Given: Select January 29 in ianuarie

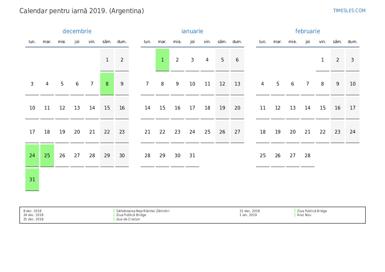Looking at the screenshot, I should coord(162,156).
